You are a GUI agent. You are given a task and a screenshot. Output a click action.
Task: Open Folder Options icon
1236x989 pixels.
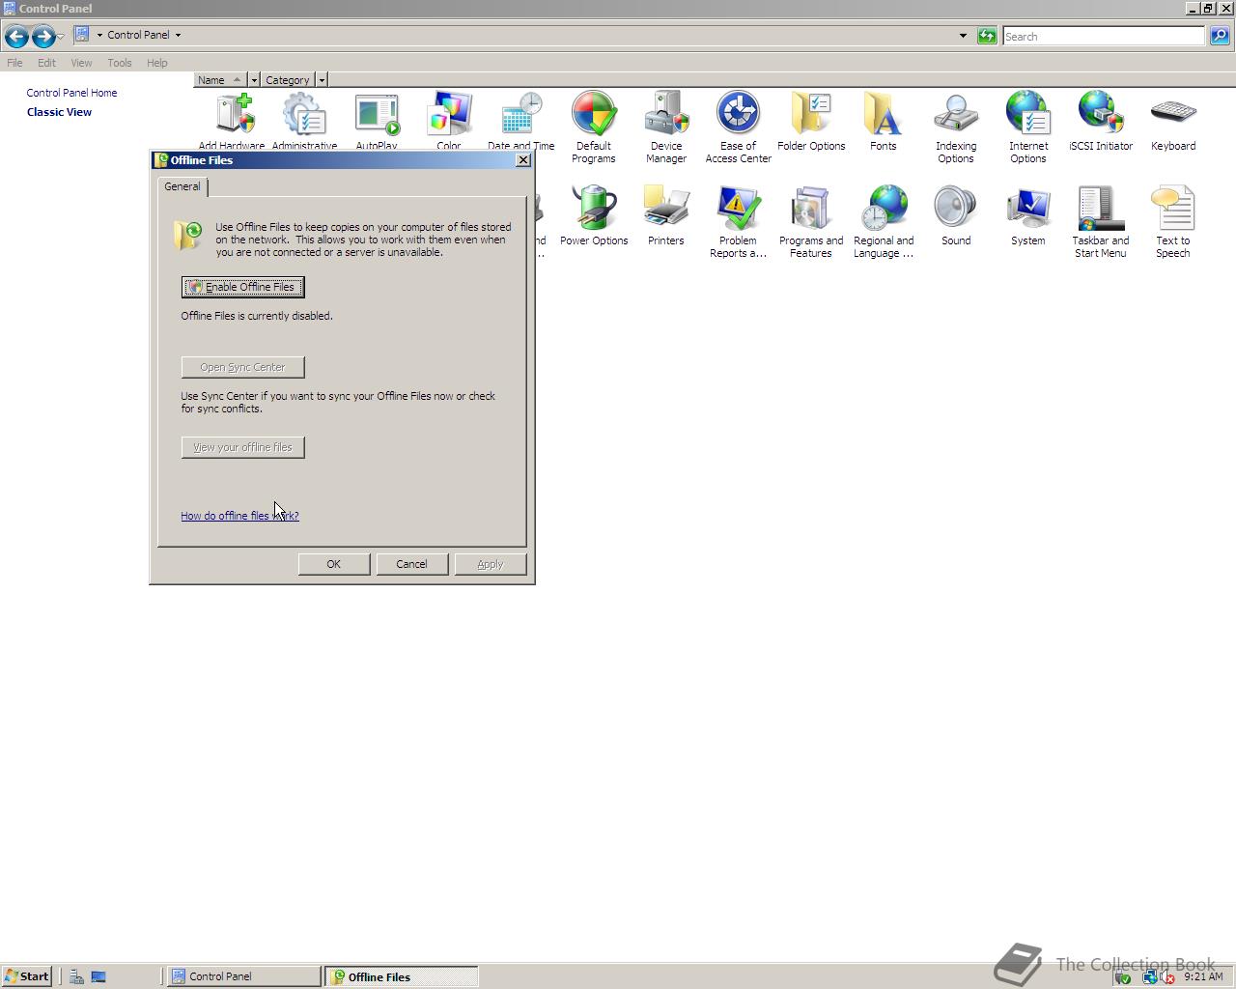(x=811, y=122)
